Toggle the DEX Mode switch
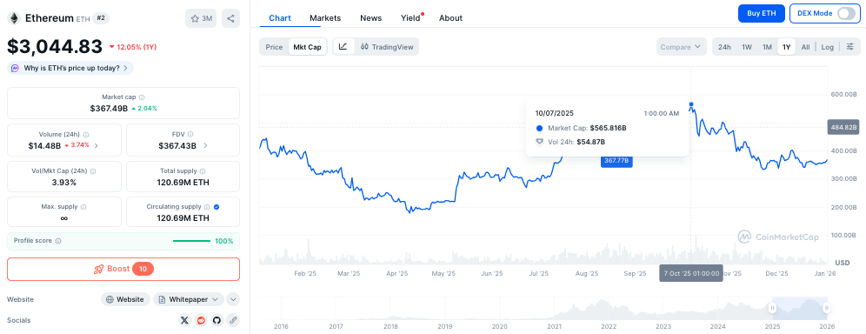866x334 pixels. [x=845, y=13]
